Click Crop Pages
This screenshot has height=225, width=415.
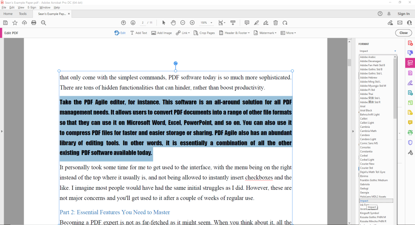[x=204, y=33]
